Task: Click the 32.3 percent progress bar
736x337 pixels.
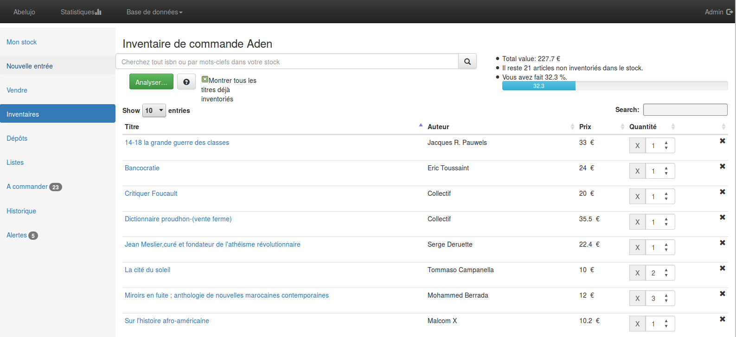Action: (538, 86)
